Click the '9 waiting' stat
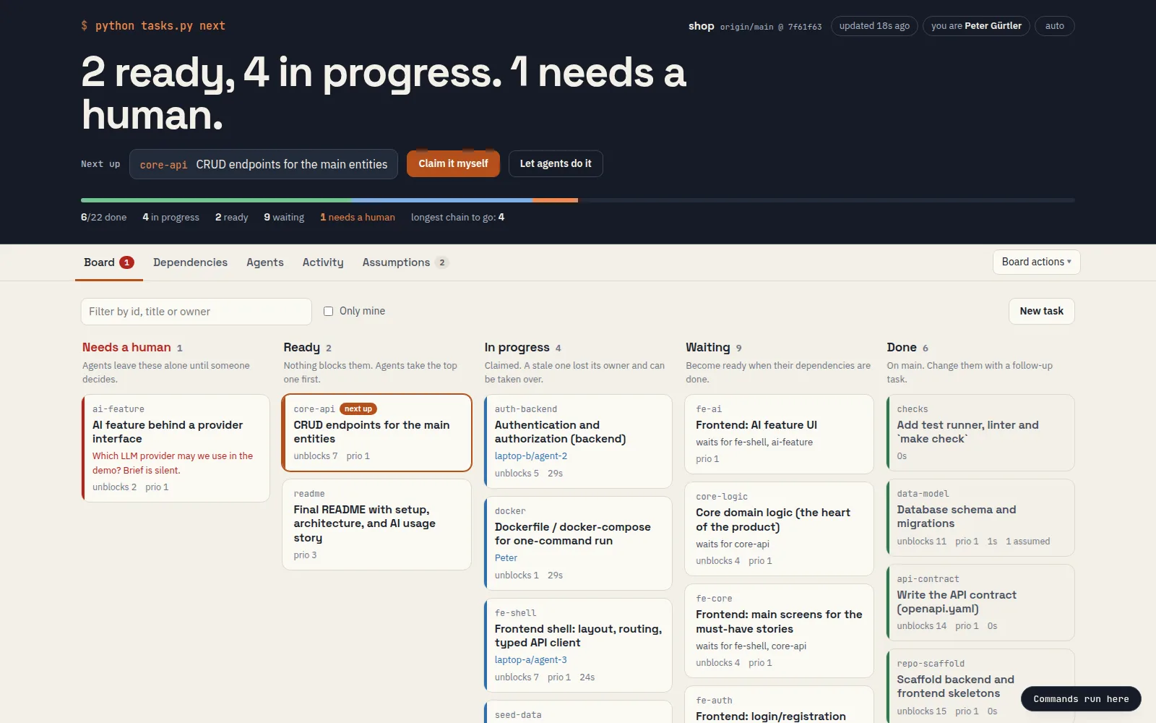Viewport: 1156px width, 723px height. [x=284, y=218]
